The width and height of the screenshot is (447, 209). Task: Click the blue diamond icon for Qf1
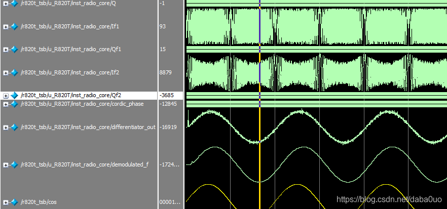(14, 49)
